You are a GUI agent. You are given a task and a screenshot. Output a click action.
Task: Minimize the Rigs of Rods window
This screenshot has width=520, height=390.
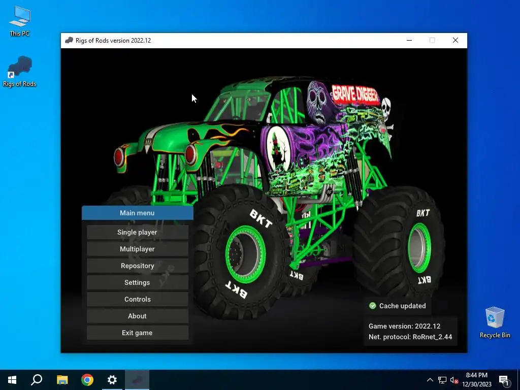409,41
